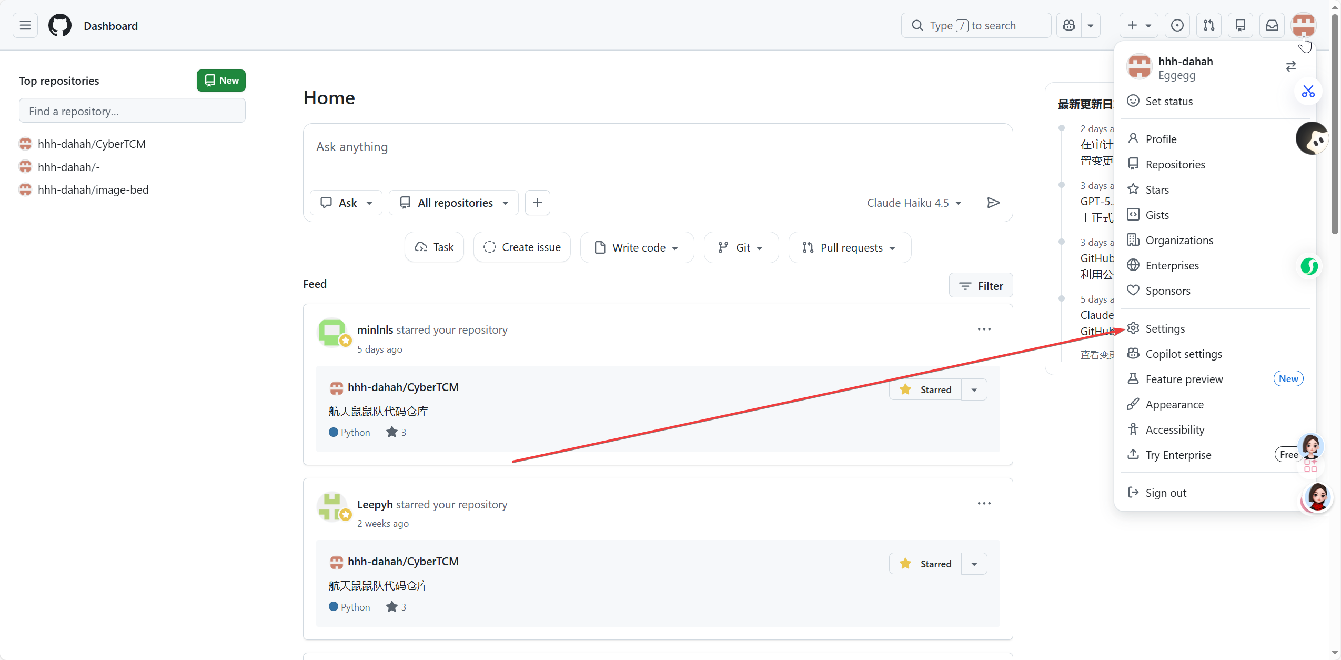Viewport: 1341px width, 660px height.
Task: Click the GitHub logo icon
Action: click(x=60, y=25)
